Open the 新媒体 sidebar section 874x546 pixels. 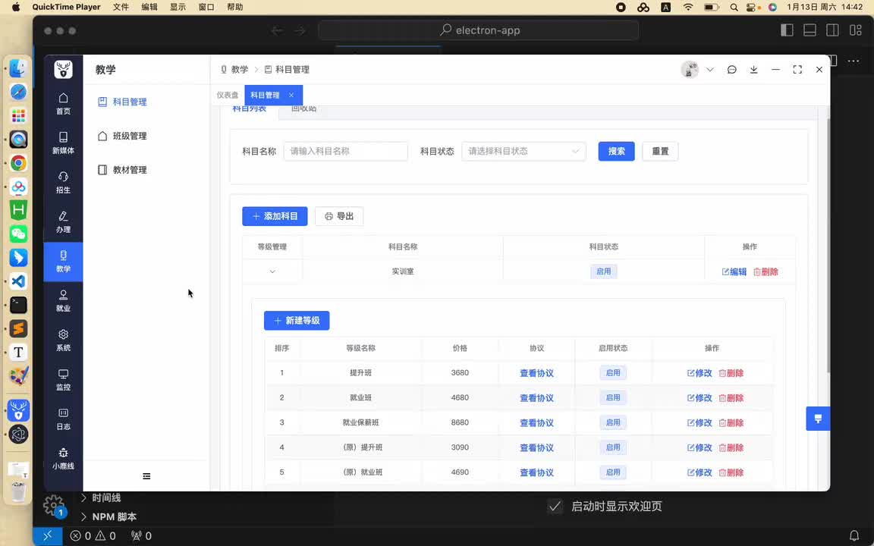coord(63,143)
